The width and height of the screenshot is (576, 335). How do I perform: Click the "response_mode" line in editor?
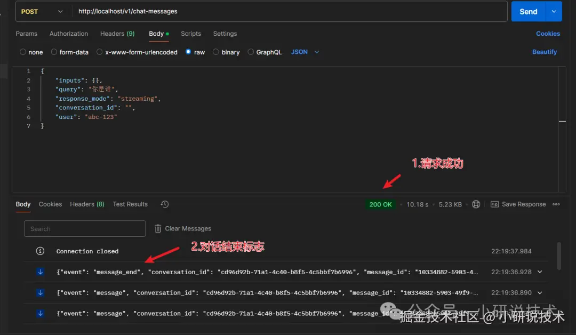click(108, 99)
